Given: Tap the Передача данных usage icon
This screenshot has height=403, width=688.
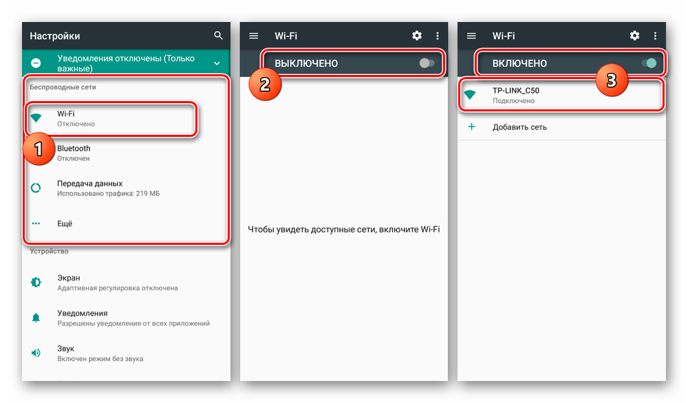Looking at the screenshot, I should [36, 188].
